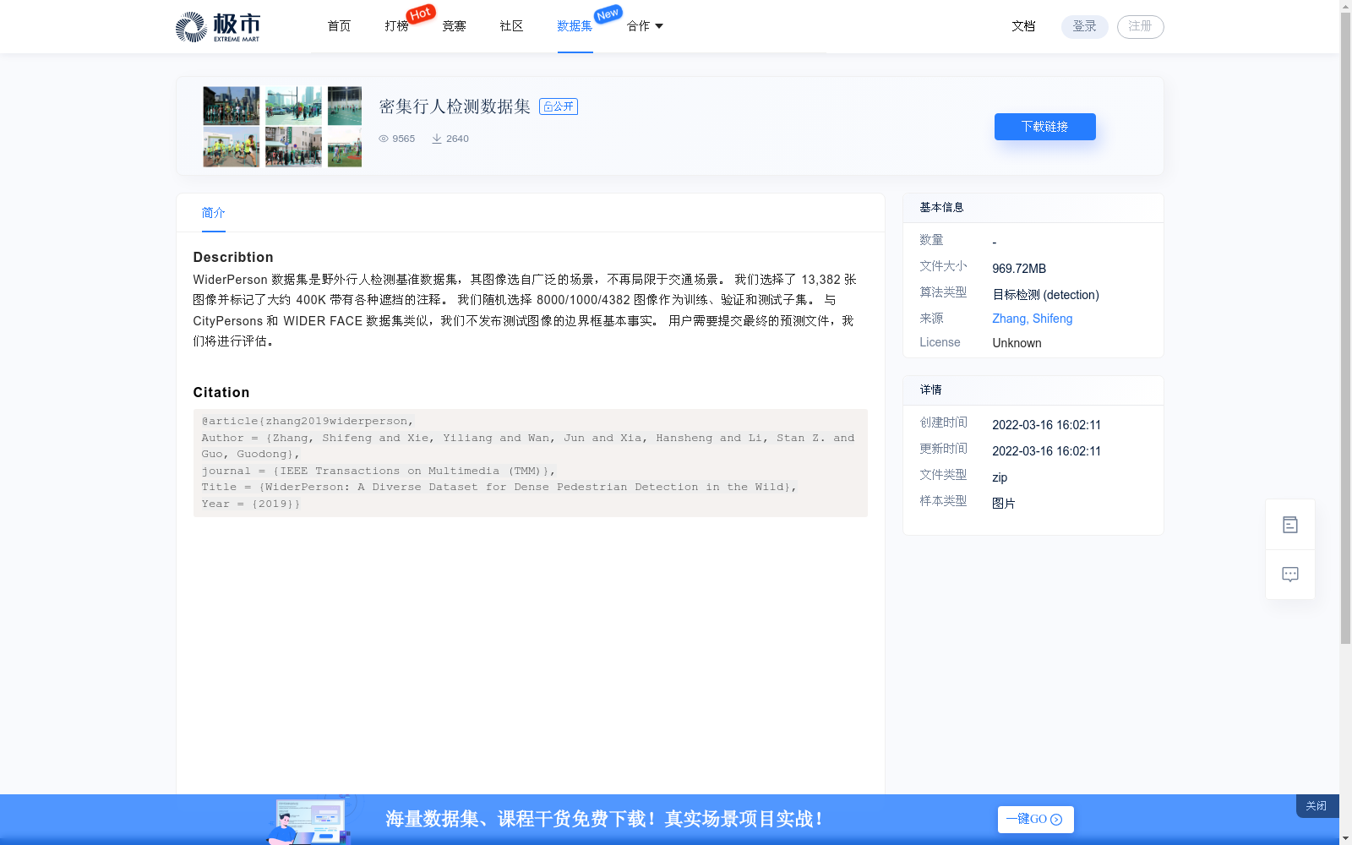Click the Extreme Mart logo
This screenshot has height=845, width=1352.
[218, 27]
